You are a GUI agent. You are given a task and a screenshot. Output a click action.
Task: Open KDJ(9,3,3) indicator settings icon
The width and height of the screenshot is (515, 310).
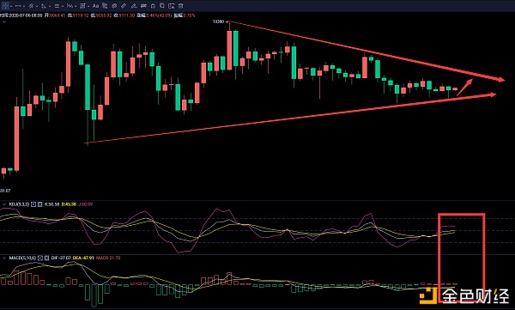tap(33, 204)
